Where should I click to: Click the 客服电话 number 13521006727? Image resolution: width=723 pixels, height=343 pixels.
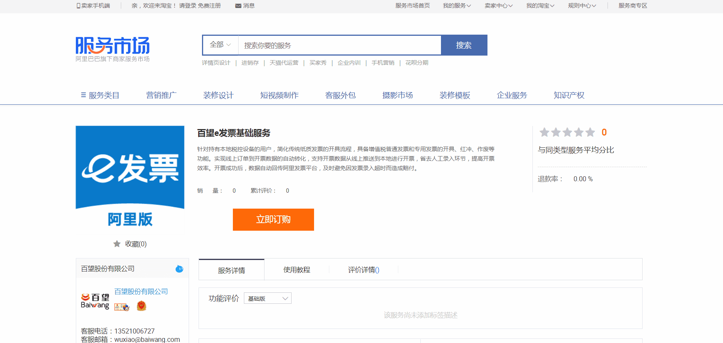[x=135, y=331]
